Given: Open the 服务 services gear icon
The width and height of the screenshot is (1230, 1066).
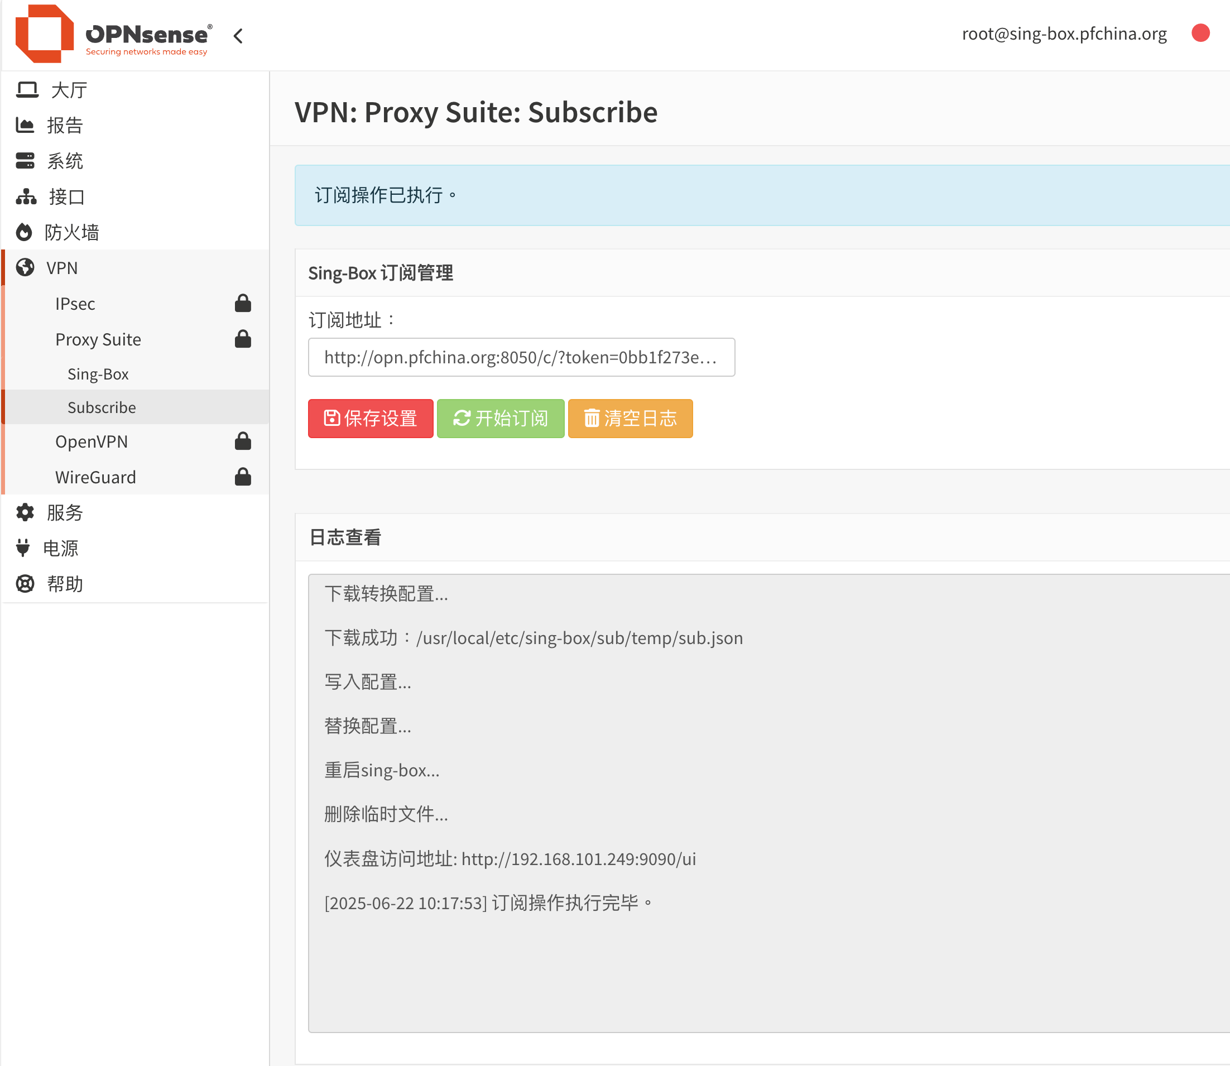Looking at the screenshot, I should coord(25,512).
